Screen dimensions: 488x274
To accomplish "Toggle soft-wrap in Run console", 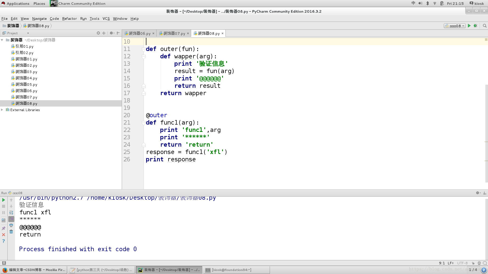I will pos(11,213).
